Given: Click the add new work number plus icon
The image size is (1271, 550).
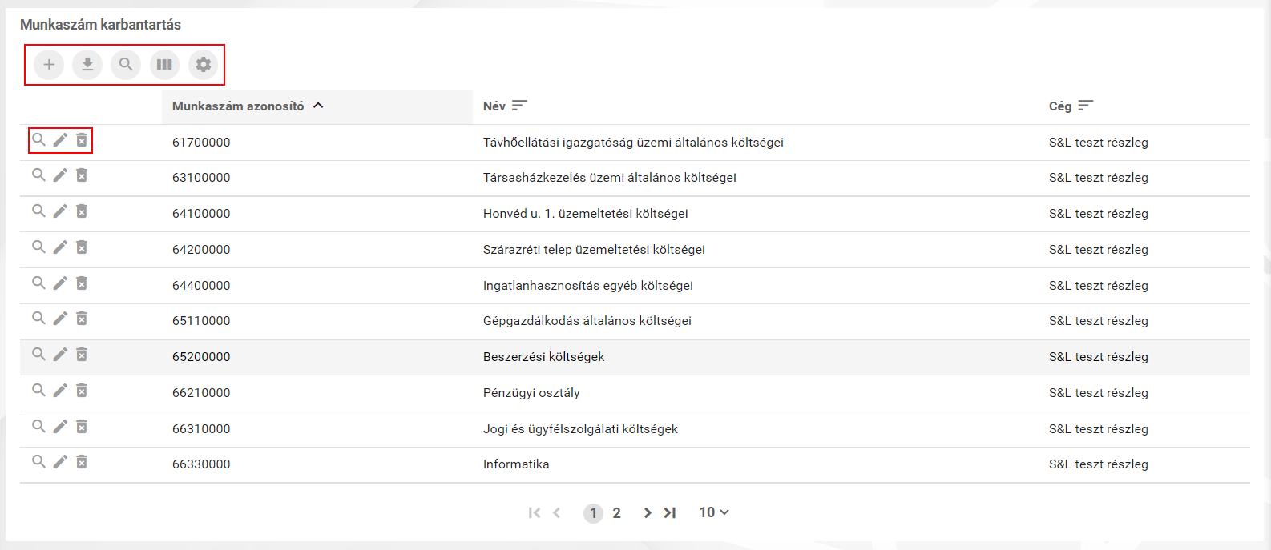Looking at the screenshot, I should coord(49,65).
